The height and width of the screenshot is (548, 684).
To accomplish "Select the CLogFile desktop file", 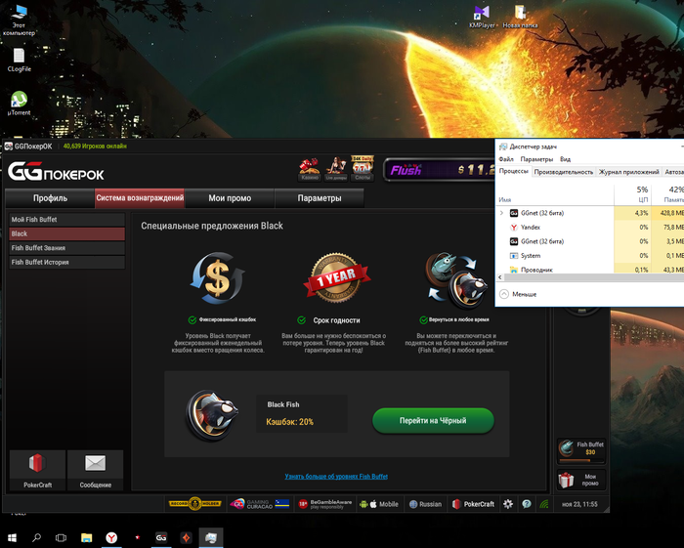I will point(19,61).
